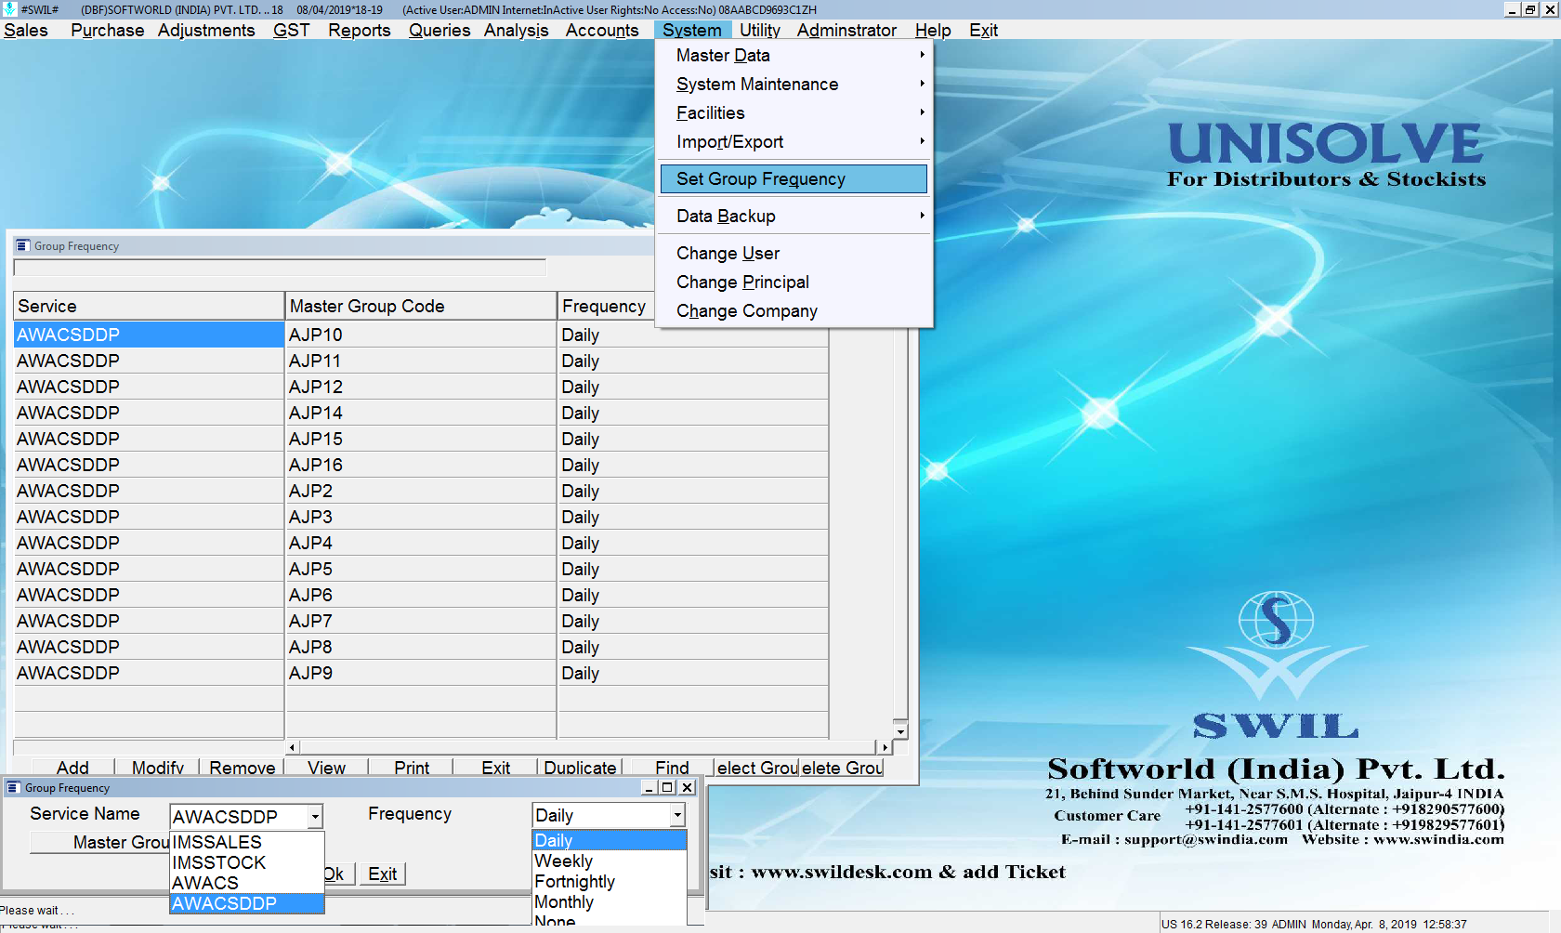Screen dimensions: 1561x933
Task: Click the Add button
Action: [x=72, y=768]
